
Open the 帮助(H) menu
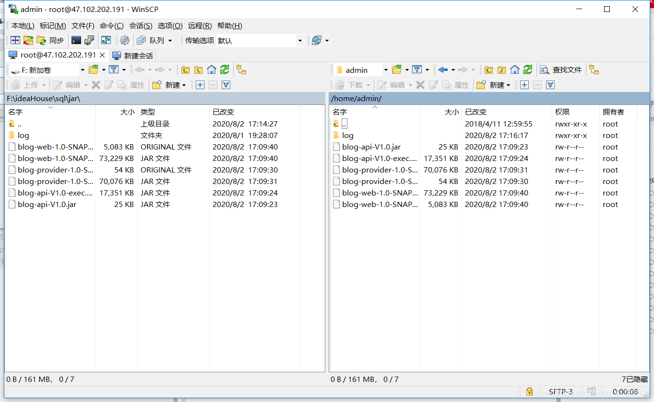(230, 26)
